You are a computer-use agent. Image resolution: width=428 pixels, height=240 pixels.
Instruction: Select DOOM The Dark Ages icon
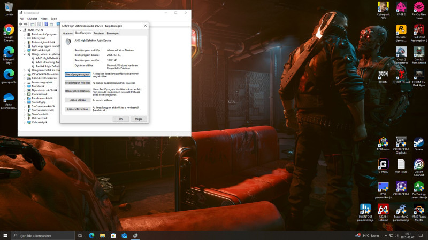tap(419, 78)
